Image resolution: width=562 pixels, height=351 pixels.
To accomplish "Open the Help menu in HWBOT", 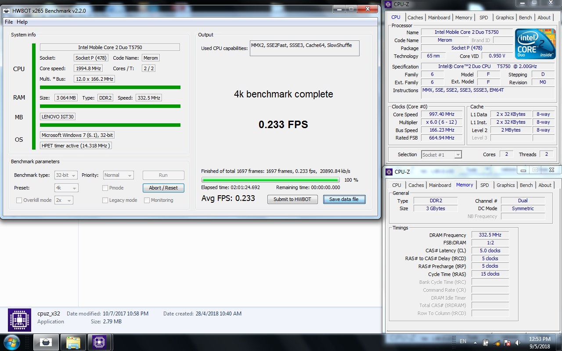I will coord(22,22).
